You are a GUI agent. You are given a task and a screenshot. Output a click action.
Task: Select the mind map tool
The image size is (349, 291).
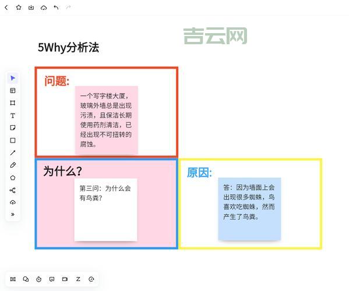[13, 190]
